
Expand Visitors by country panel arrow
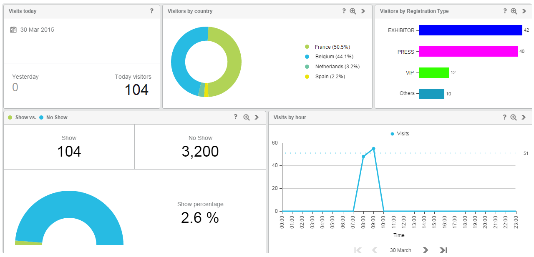coord(363,11)
